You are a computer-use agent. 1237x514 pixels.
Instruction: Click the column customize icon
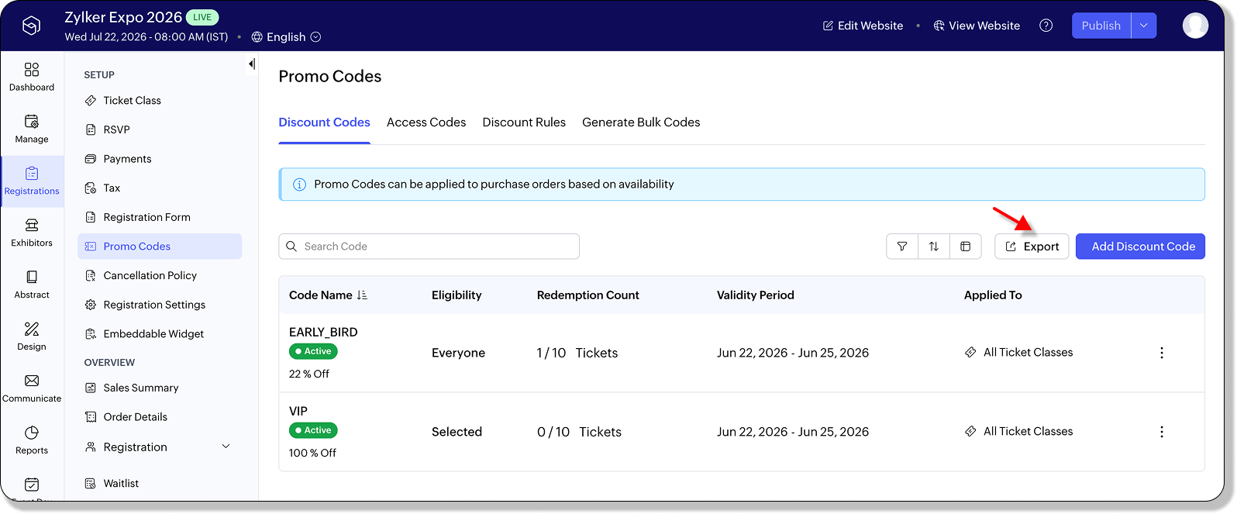click(x=966, y=247)
